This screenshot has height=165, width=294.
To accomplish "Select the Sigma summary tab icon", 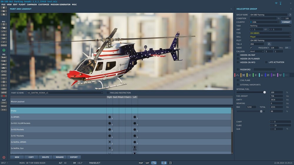I will [255, 75].
